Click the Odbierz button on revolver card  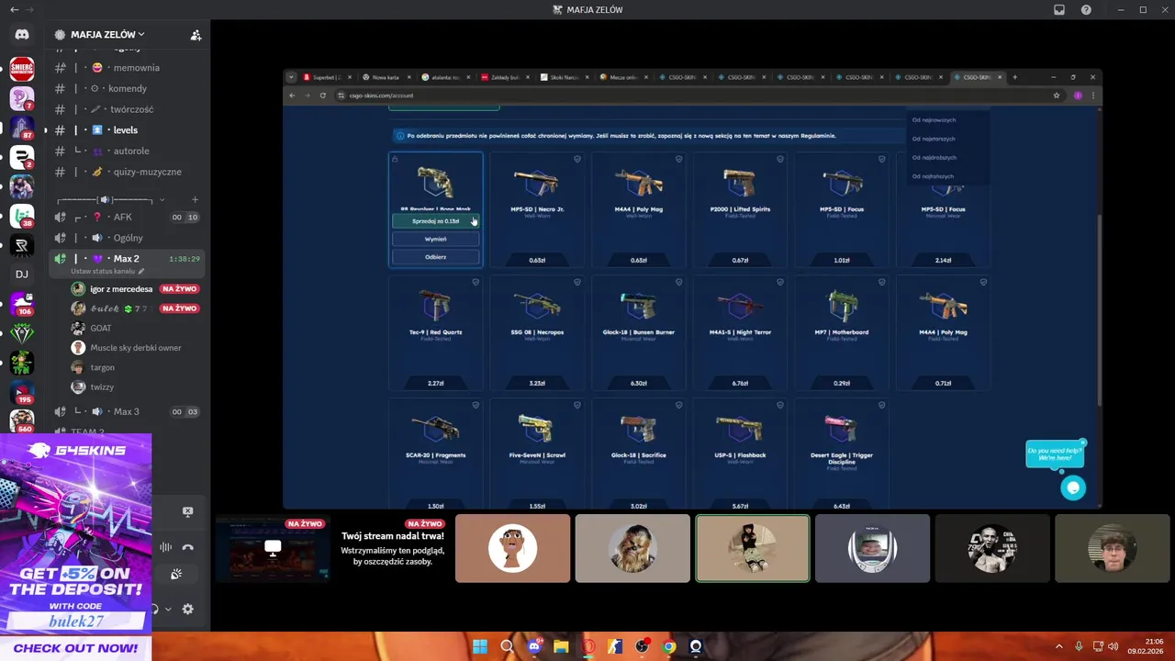[x=435, y=257]
